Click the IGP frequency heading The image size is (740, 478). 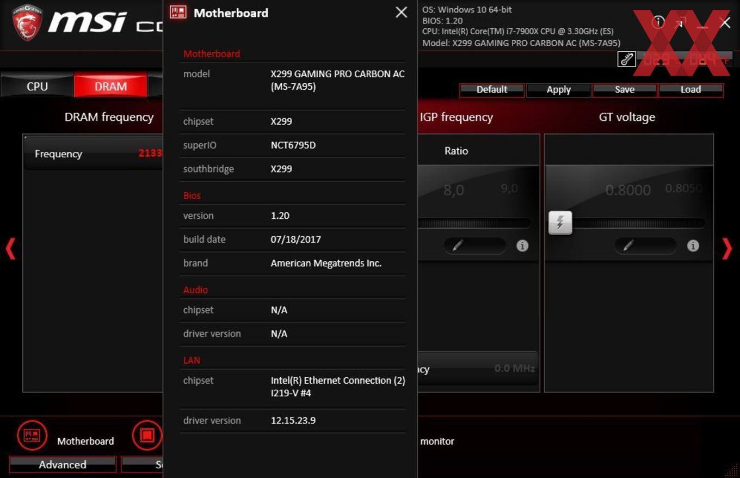pyautogui.click(x=456, y=117)
